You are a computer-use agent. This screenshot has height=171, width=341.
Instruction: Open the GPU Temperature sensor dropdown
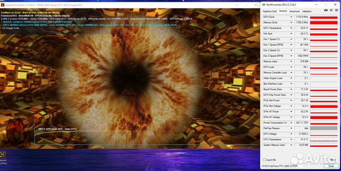[291, 28]
